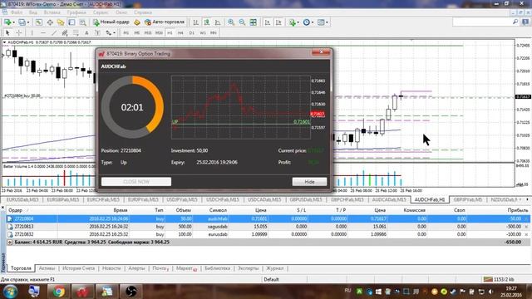Screen dimensions: 532x299
Task: Click the New Chart toolbar icon
Action: pyautogui.click(x=7, y=22)
